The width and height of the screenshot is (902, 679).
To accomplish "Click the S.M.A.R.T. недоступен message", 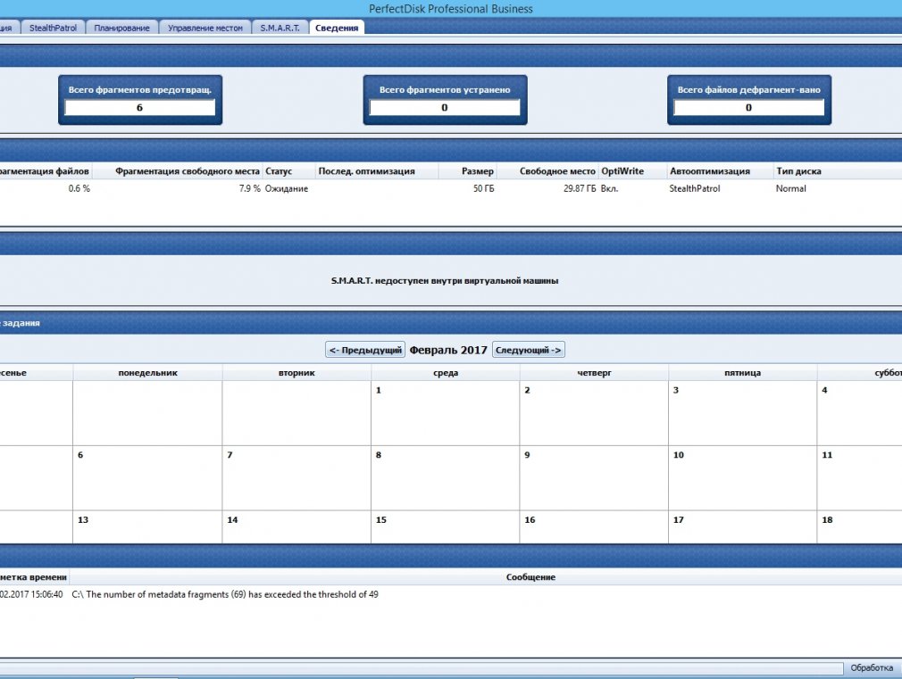I will click(x=445, y=280).
